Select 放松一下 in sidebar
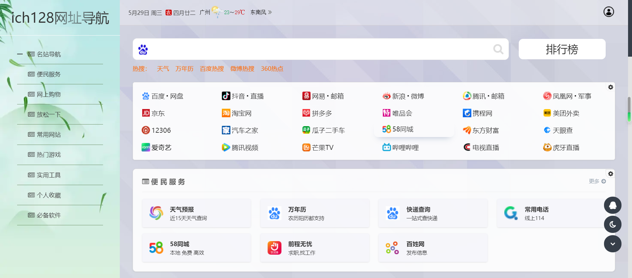This screenshot has width=632, height=278. tap(44, 114)
